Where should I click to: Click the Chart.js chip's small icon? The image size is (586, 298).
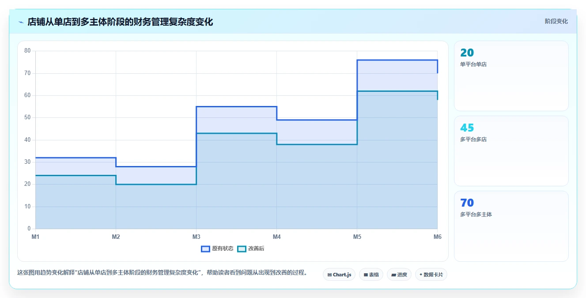(x=329, y=275)
